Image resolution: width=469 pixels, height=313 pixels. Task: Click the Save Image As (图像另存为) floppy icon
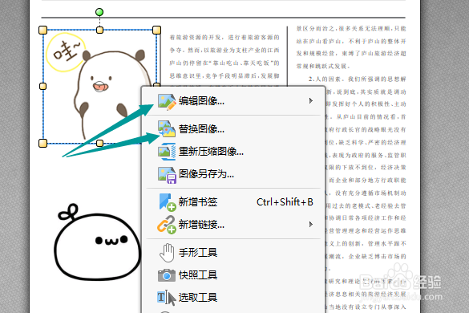coord(167,175)
